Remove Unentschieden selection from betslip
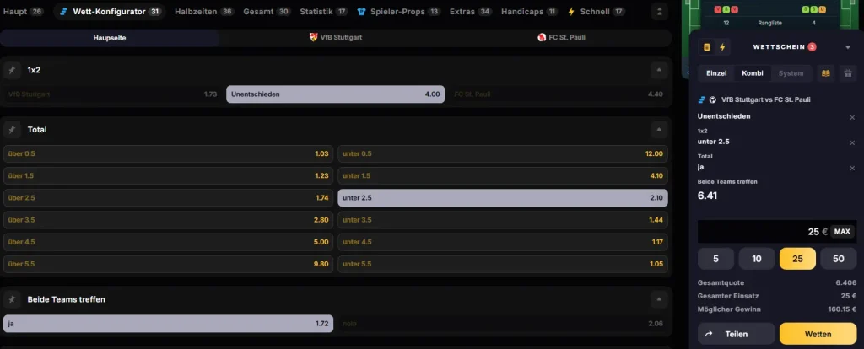Image resolution: width=864 pixels, height=349 pixels. click(852, 117)
